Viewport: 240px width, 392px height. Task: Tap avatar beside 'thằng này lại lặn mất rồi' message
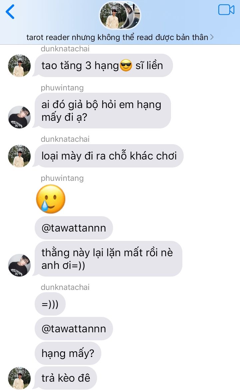click(x=19, y=265)
